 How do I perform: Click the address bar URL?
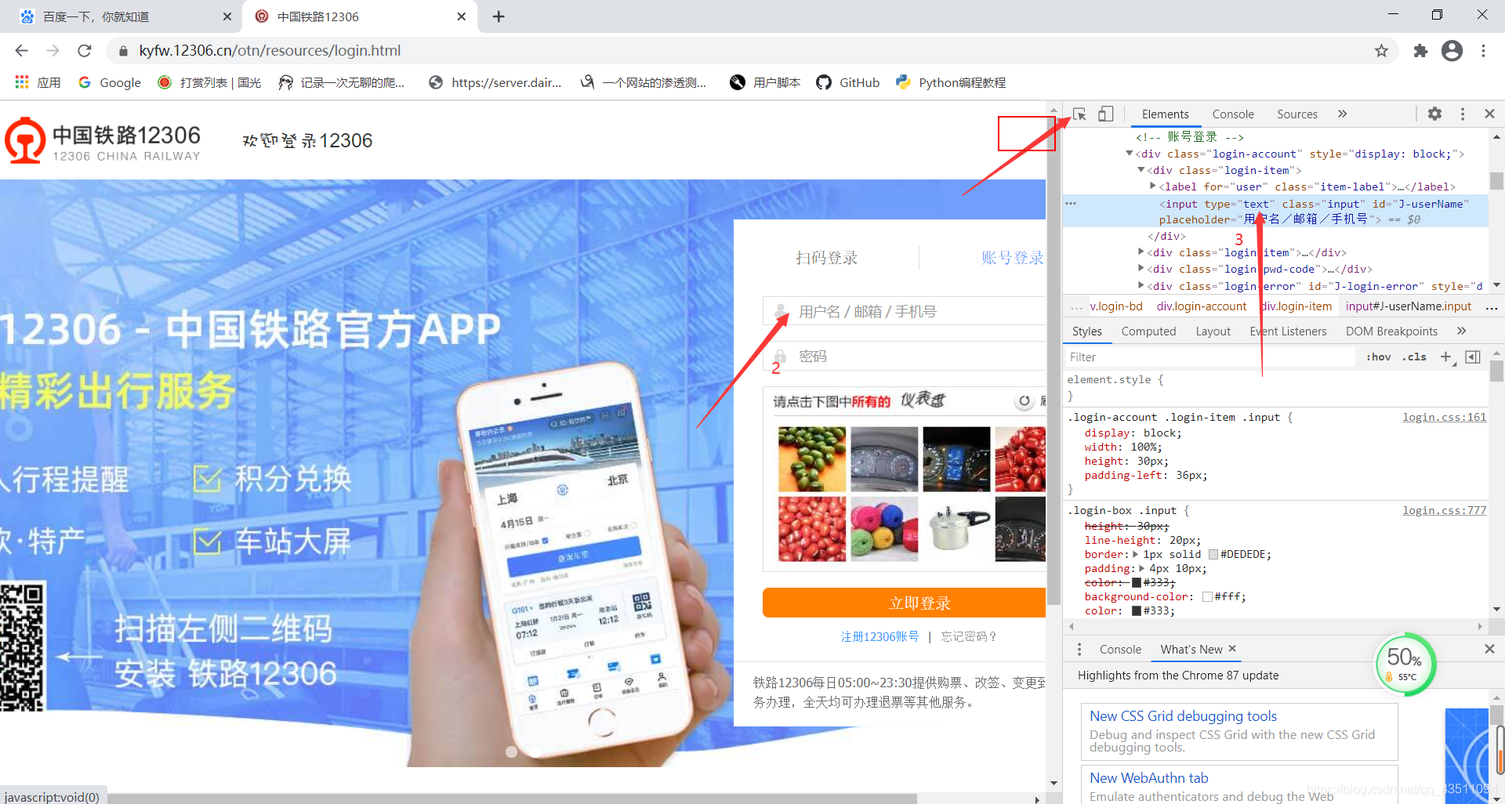270,51
